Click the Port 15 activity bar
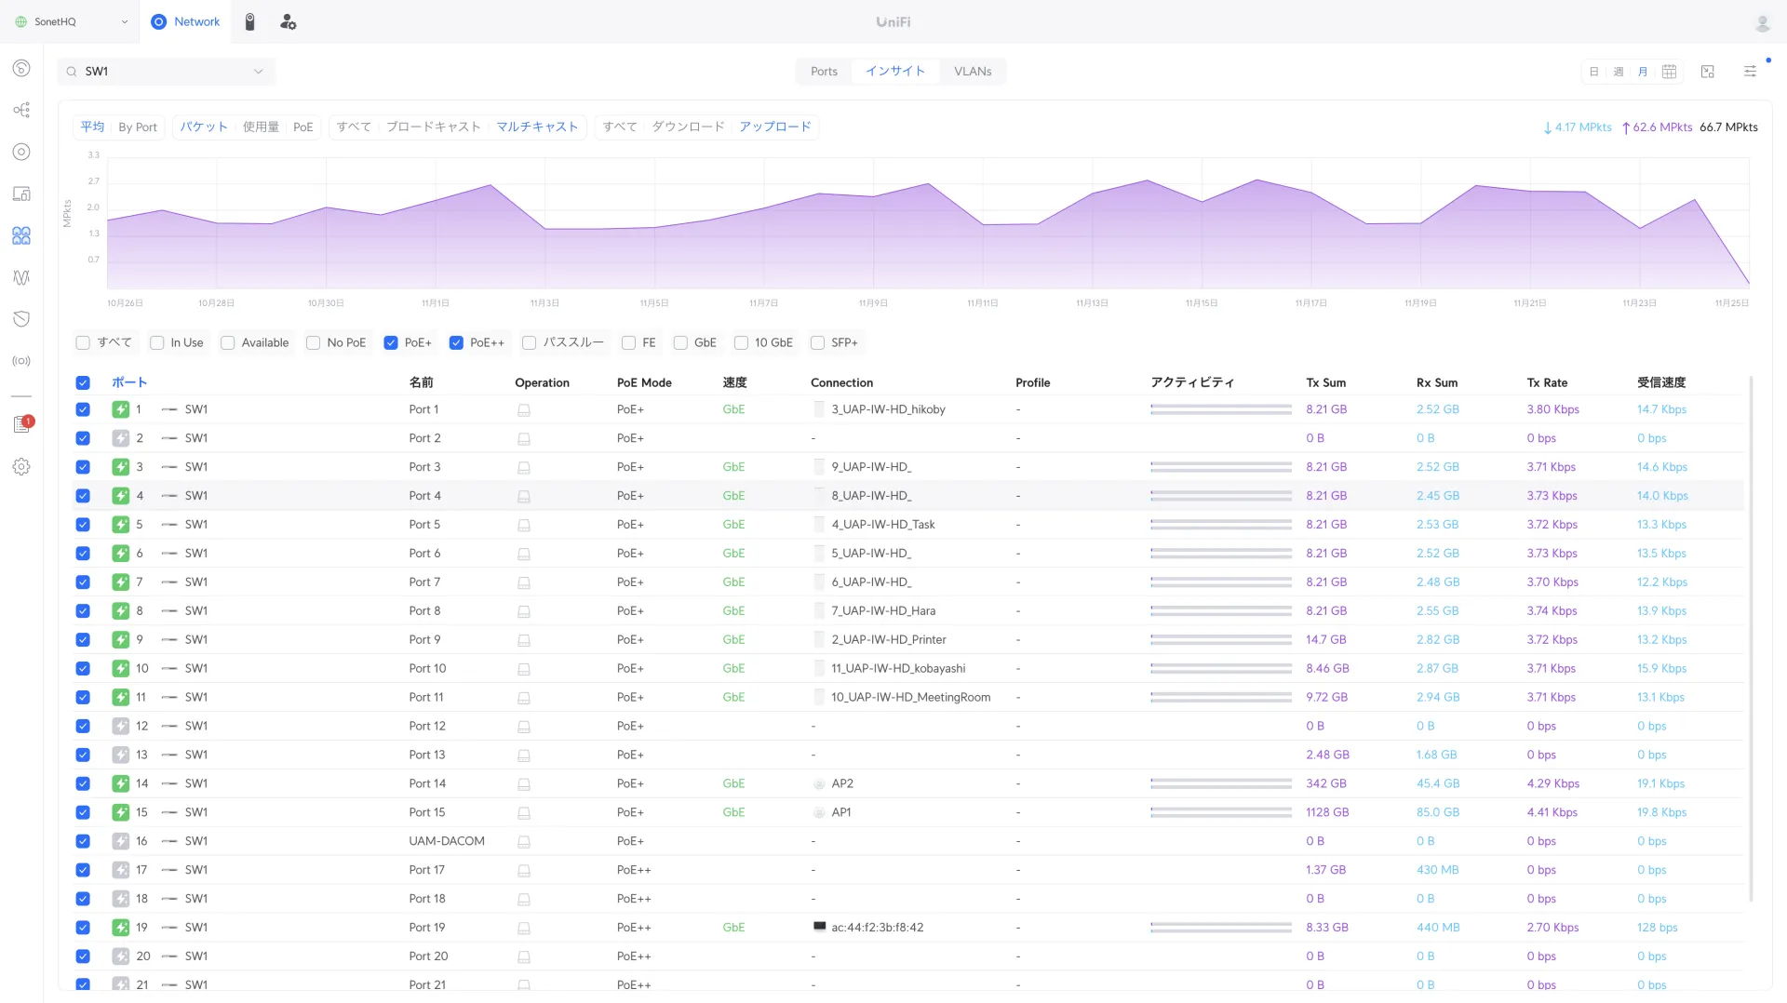1787x1003 pixels. (x=1221, y=812)
